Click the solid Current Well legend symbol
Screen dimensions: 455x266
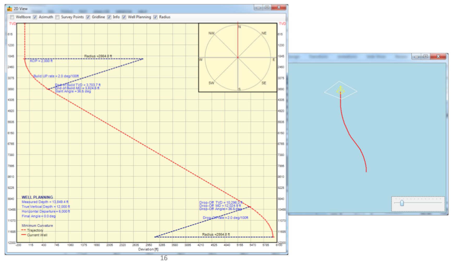pos(23,235)
